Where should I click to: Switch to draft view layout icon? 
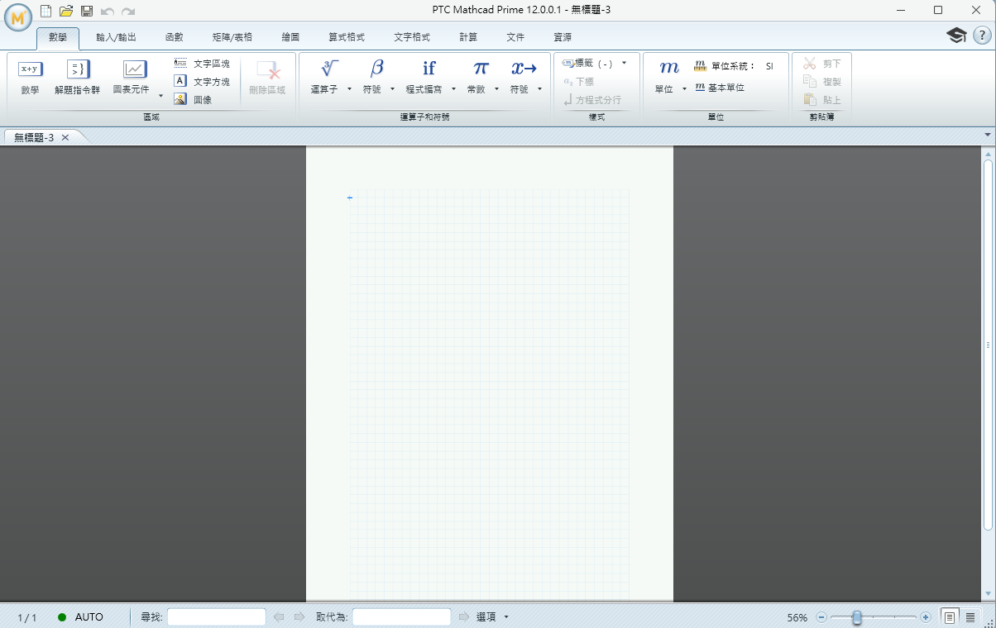(970, 617)
